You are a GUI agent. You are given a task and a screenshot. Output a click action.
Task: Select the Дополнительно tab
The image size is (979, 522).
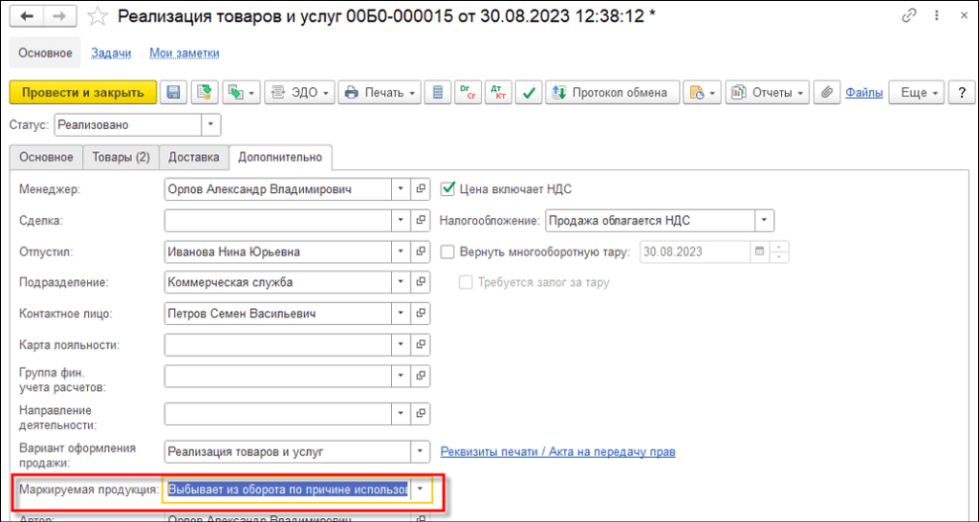(280, 157)
